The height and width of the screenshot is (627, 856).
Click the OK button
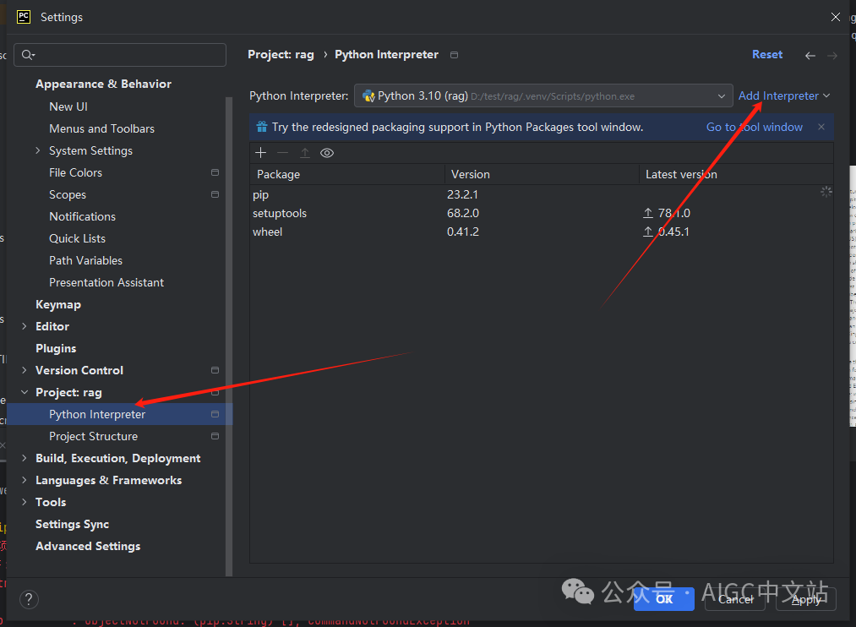point(664,599)
